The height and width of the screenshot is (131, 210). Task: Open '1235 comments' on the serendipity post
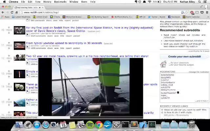[x=38, y=48]
